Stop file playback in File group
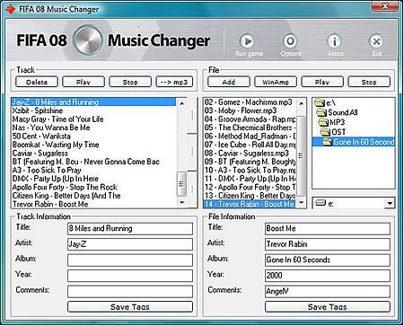404x326 pixels. (x=369, y=82)
